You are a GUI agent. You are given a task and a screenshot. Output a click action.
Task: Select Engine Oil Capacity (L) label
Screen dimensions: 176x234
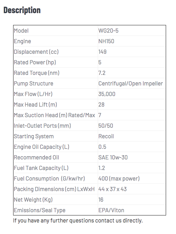pyautogui.click(x=42, y=147)
